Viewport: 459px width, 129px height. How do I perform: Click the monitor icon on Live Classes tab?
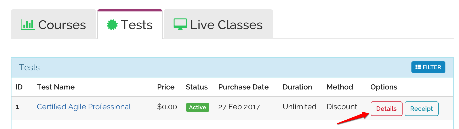pos(180,24)
